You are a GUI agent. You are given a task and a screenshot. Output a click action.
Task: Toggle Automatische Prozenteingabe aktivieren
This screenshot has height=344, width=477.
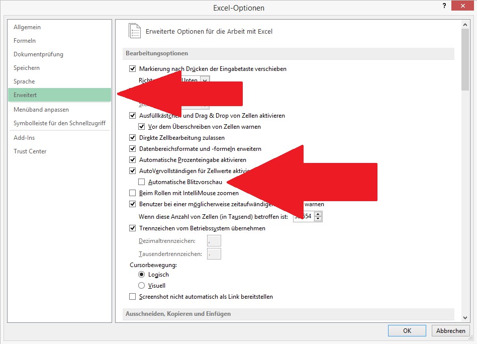133,160
